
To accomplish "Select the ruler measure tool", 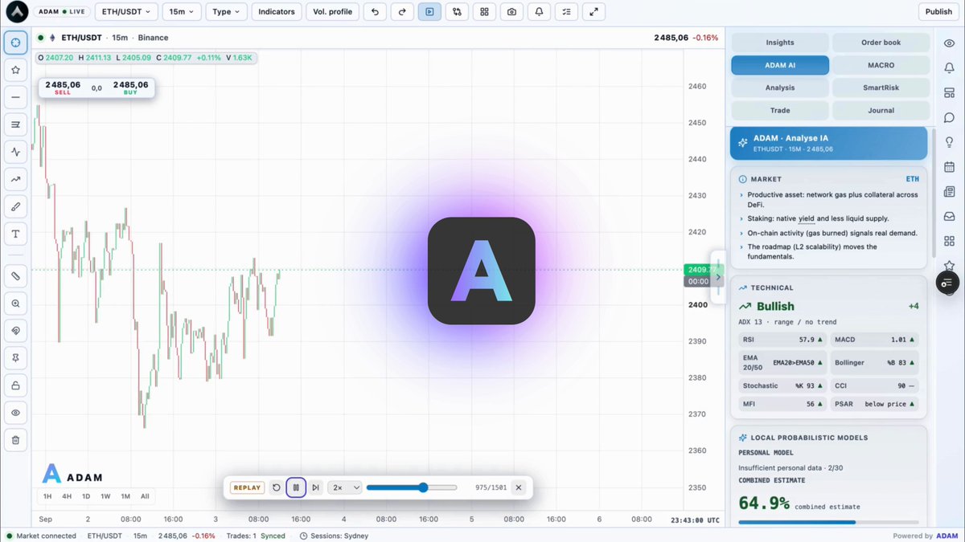I will pos(15,276).
